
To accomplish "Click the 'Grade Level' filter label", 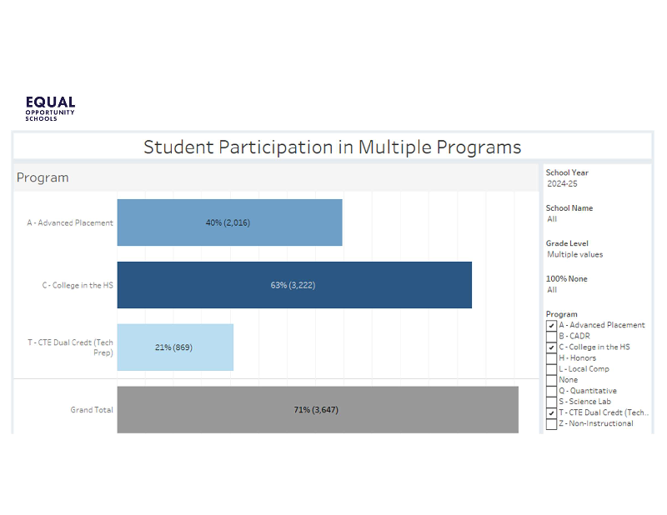I will tap(567, 243).
